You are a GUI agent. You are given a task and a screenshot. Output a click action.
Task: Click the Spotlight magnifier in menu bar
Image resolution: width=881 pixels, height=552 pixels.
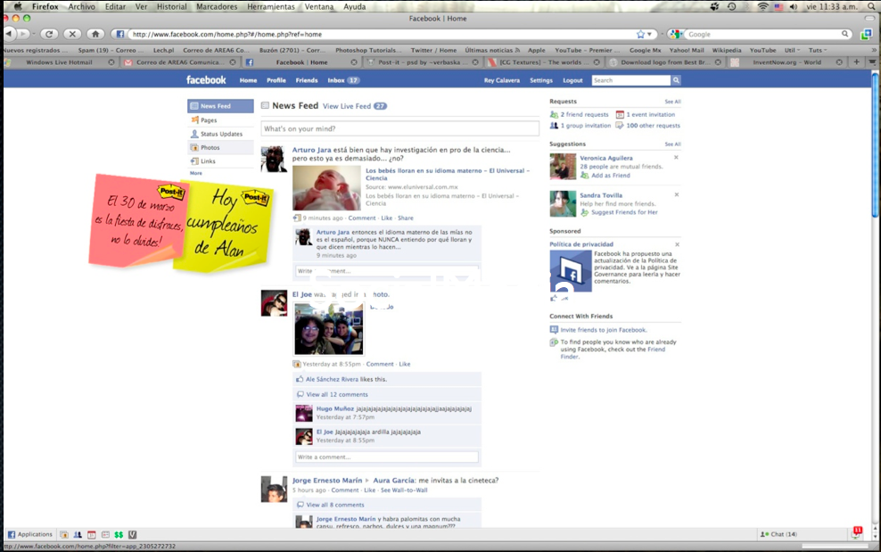(871, 7)
